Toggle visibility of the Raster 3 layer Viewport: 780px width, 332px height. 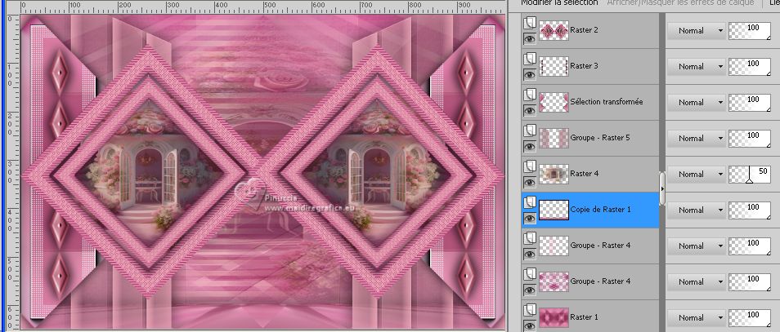coord(530,74)
